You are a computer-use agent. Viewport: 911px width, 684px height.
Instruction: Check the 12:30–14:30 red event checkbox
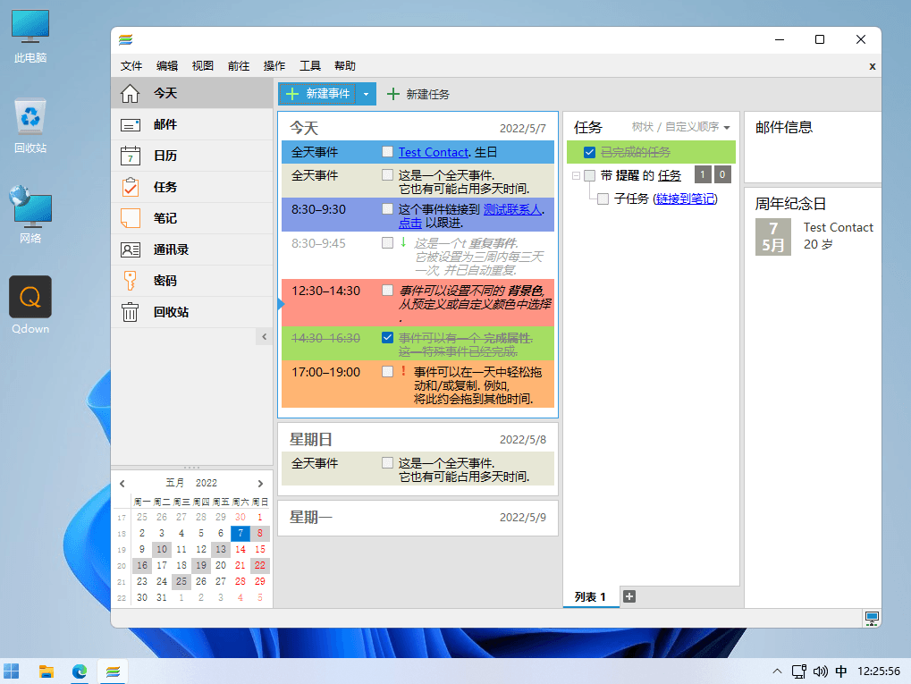[x=387, y=290]
